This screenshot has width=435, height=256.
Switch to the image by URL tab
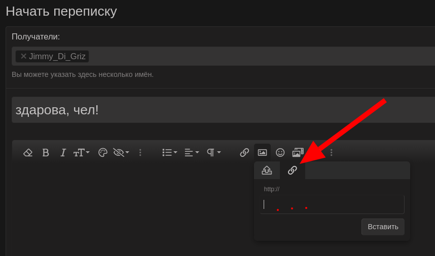click(293, 170)
